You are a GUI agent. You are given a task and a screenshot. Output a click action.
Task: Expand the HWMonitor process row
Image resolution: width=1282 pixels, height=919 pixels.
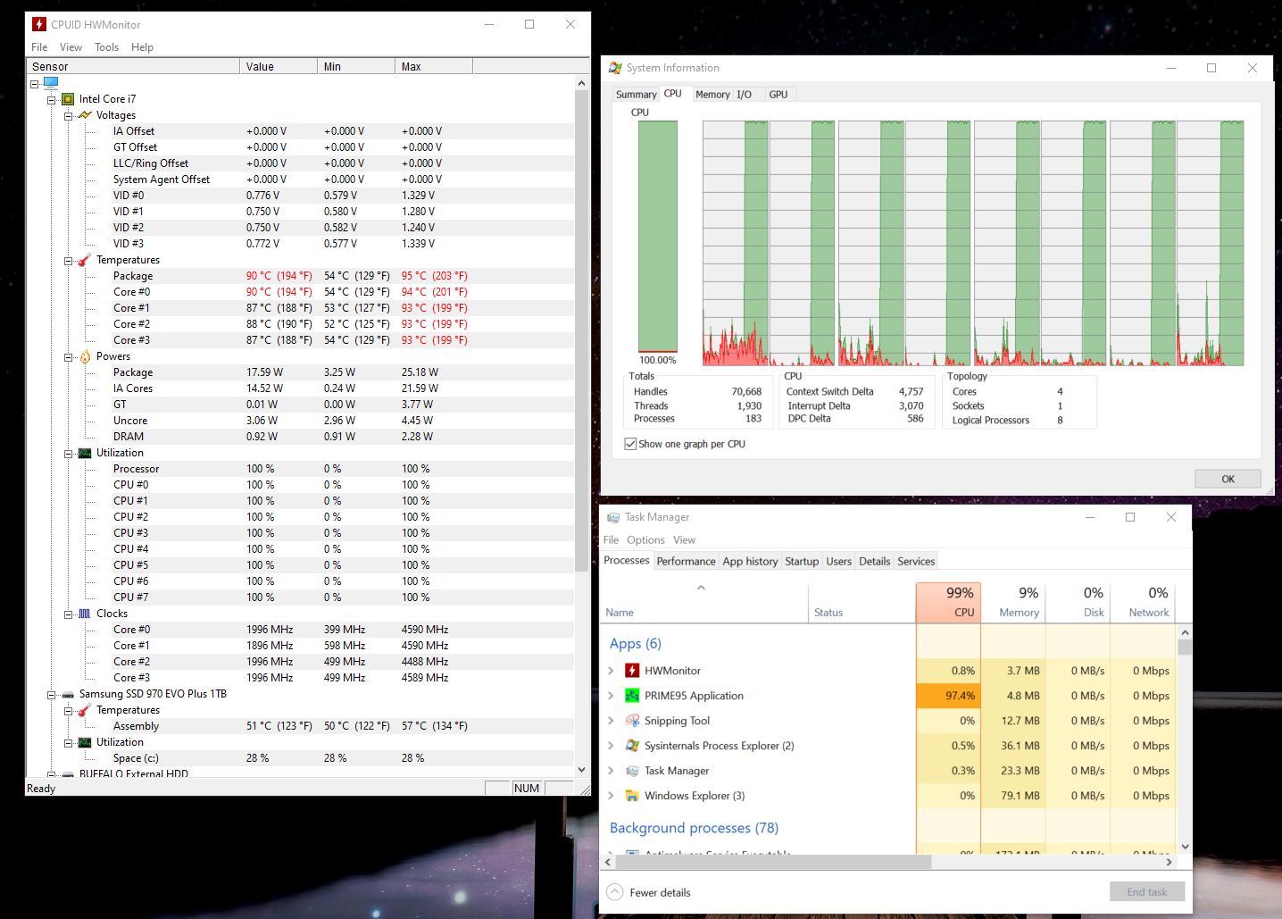(611, 671)
